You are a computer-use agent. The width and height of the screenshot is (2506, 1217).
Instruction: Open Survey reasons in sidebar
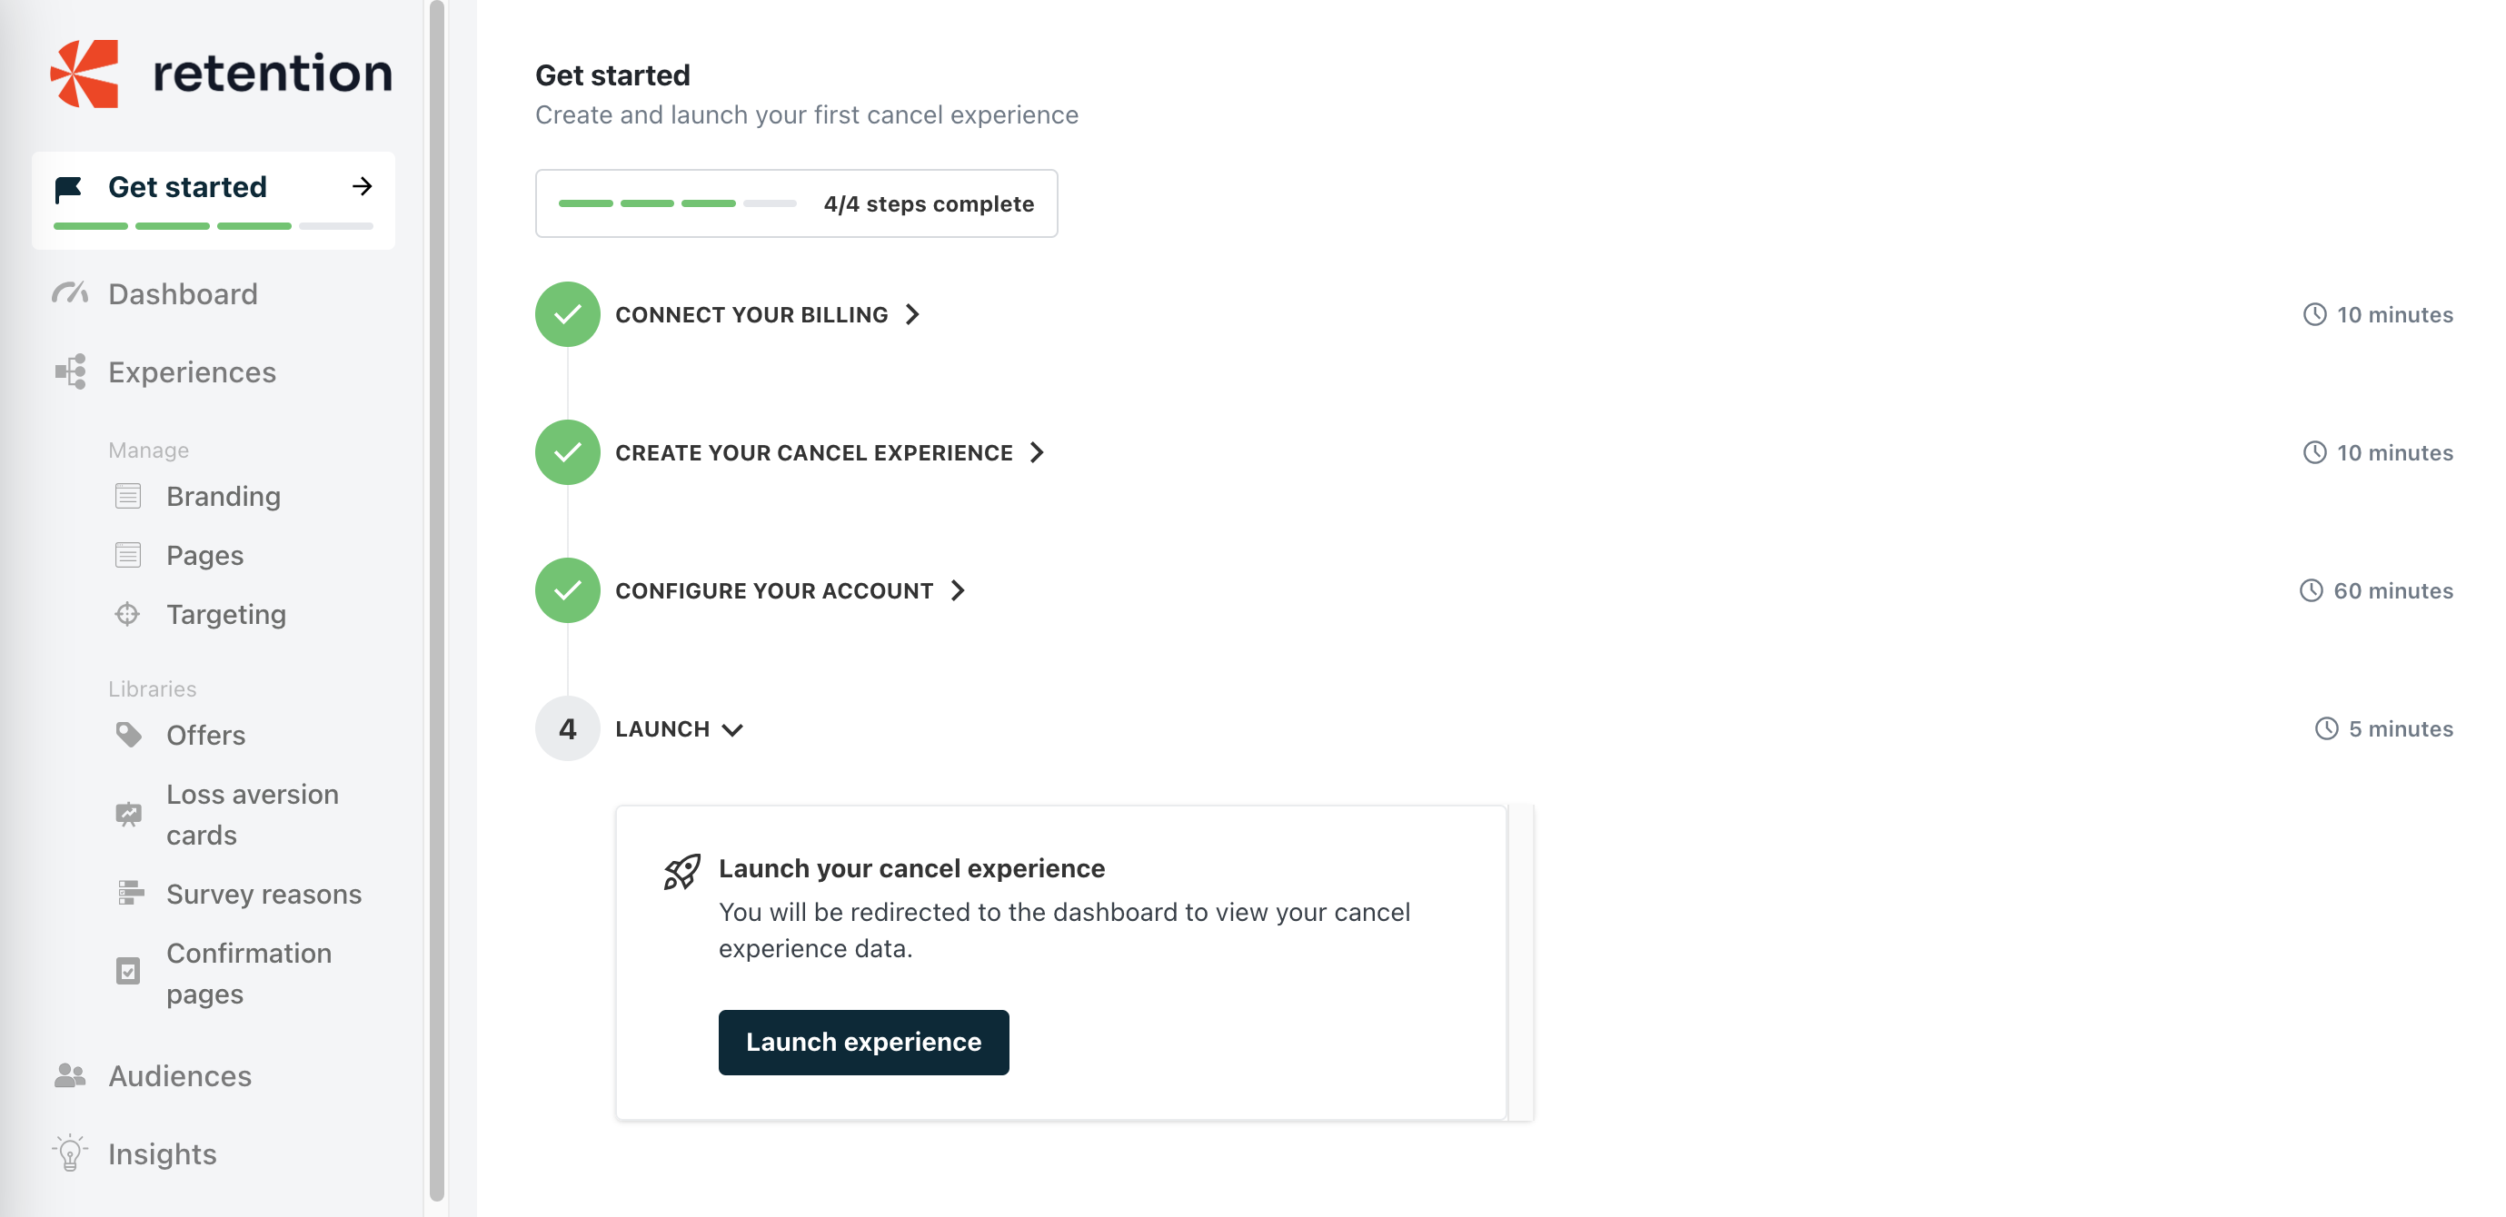click(264, 895)
